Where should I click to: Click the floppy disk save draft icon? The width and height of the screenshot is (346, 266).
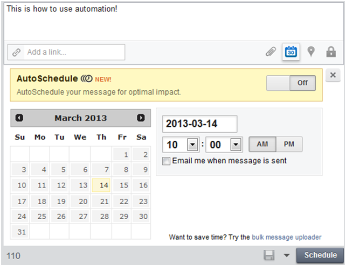pos(269,255)
